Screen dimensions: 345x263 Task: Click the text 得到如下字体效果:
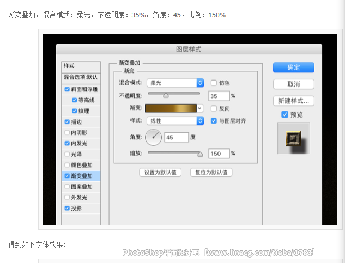[37, 244]
